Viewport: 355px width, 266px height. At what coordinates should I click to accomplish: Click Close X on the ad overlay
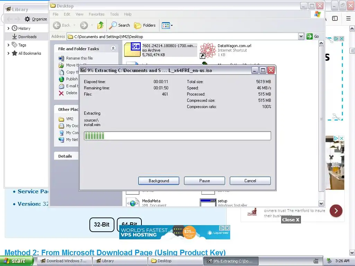pyautogui.click(x=291, y=220)
